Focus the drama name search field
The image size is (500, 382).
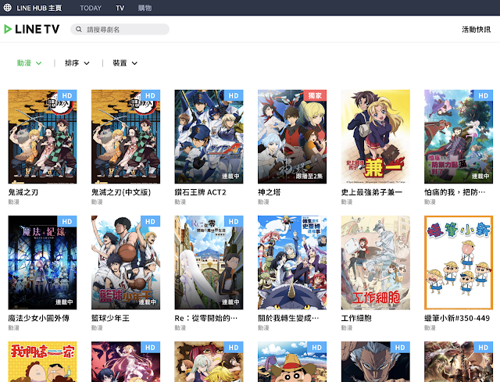[x=120, y=30]
